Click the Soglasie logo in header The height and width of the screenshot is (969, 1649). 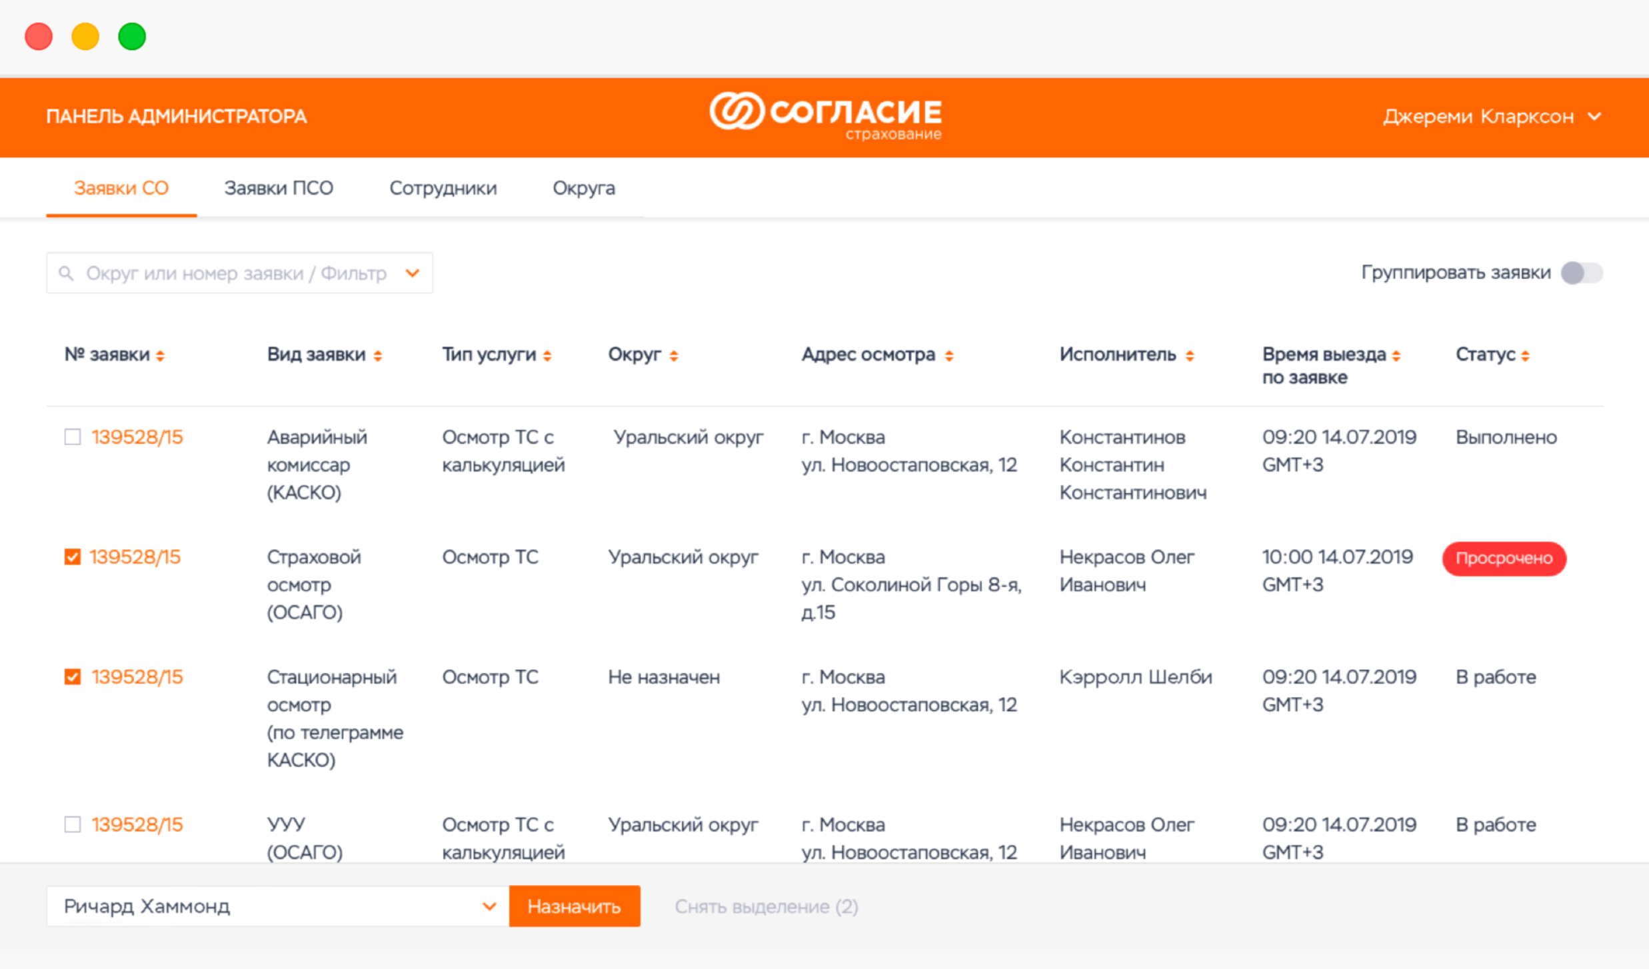coord(826,117)
